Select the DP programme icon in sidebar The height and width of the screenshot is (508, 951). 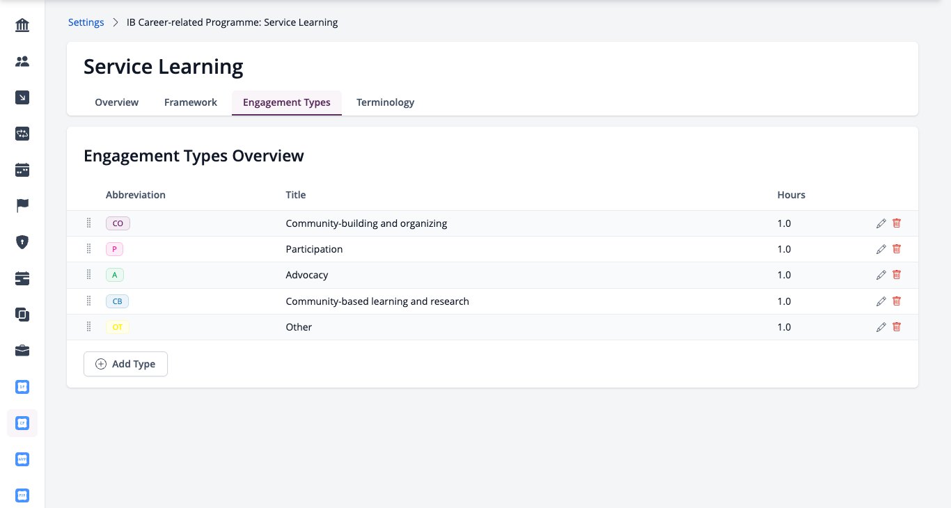tap(22, 387)
